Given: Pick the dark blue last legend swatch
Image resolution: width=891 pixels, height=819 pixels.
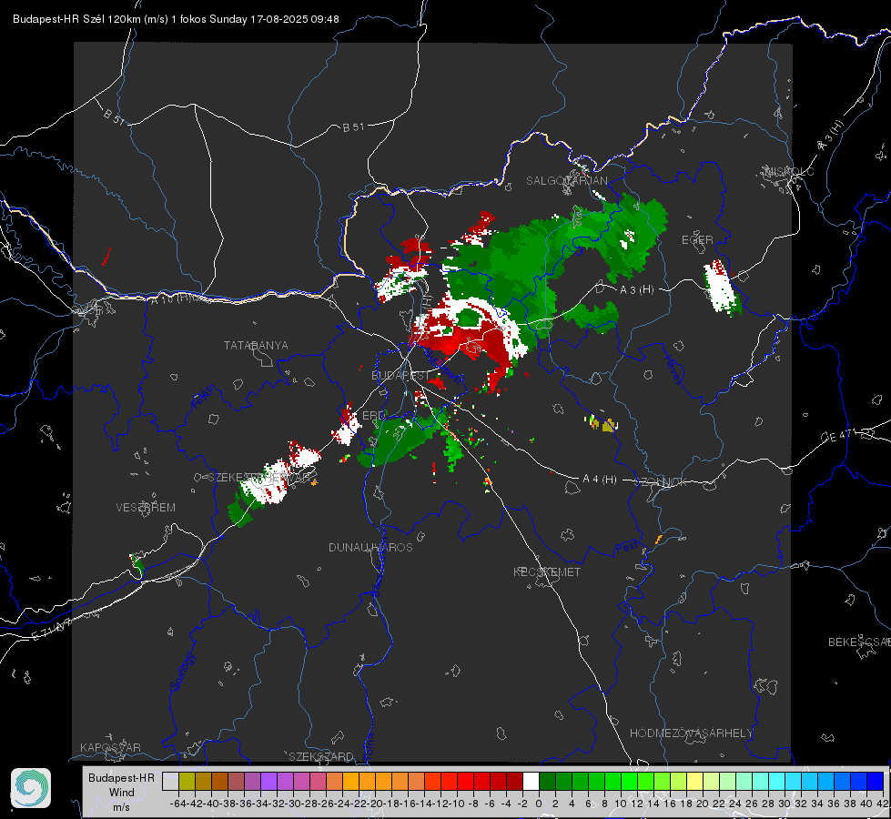Looking at the screenshot, I should pos(876,781).
